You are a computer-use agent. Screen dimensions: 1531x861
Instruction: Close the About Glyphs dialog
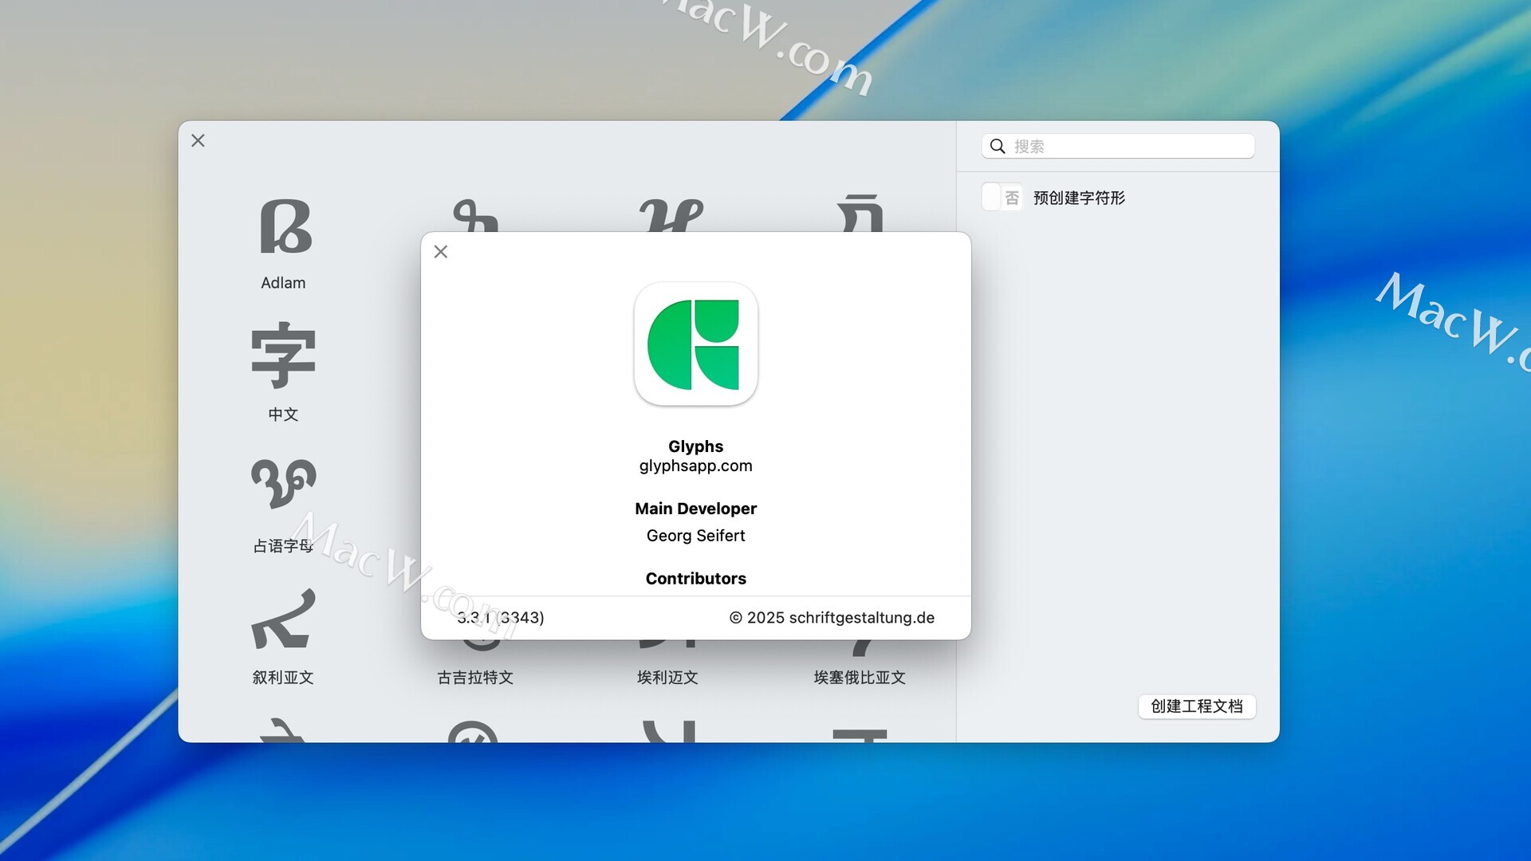441,252
